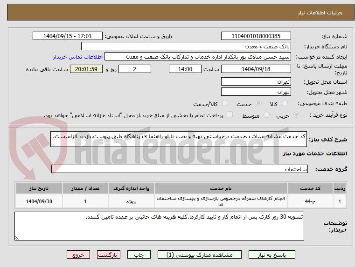The width and height of the screenshot is (355, 267).
Task: Click the unit cell پروژه
Action: click(x=131, y=201)
